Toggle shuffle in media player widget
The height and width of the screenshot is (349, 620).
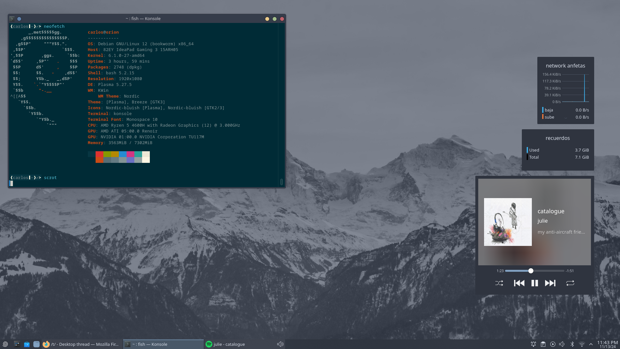coord(499,283)
